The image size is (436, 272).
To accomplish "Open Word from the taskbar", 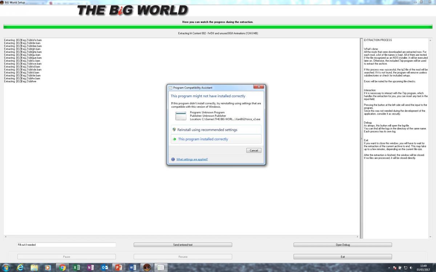I will (133, 268).
